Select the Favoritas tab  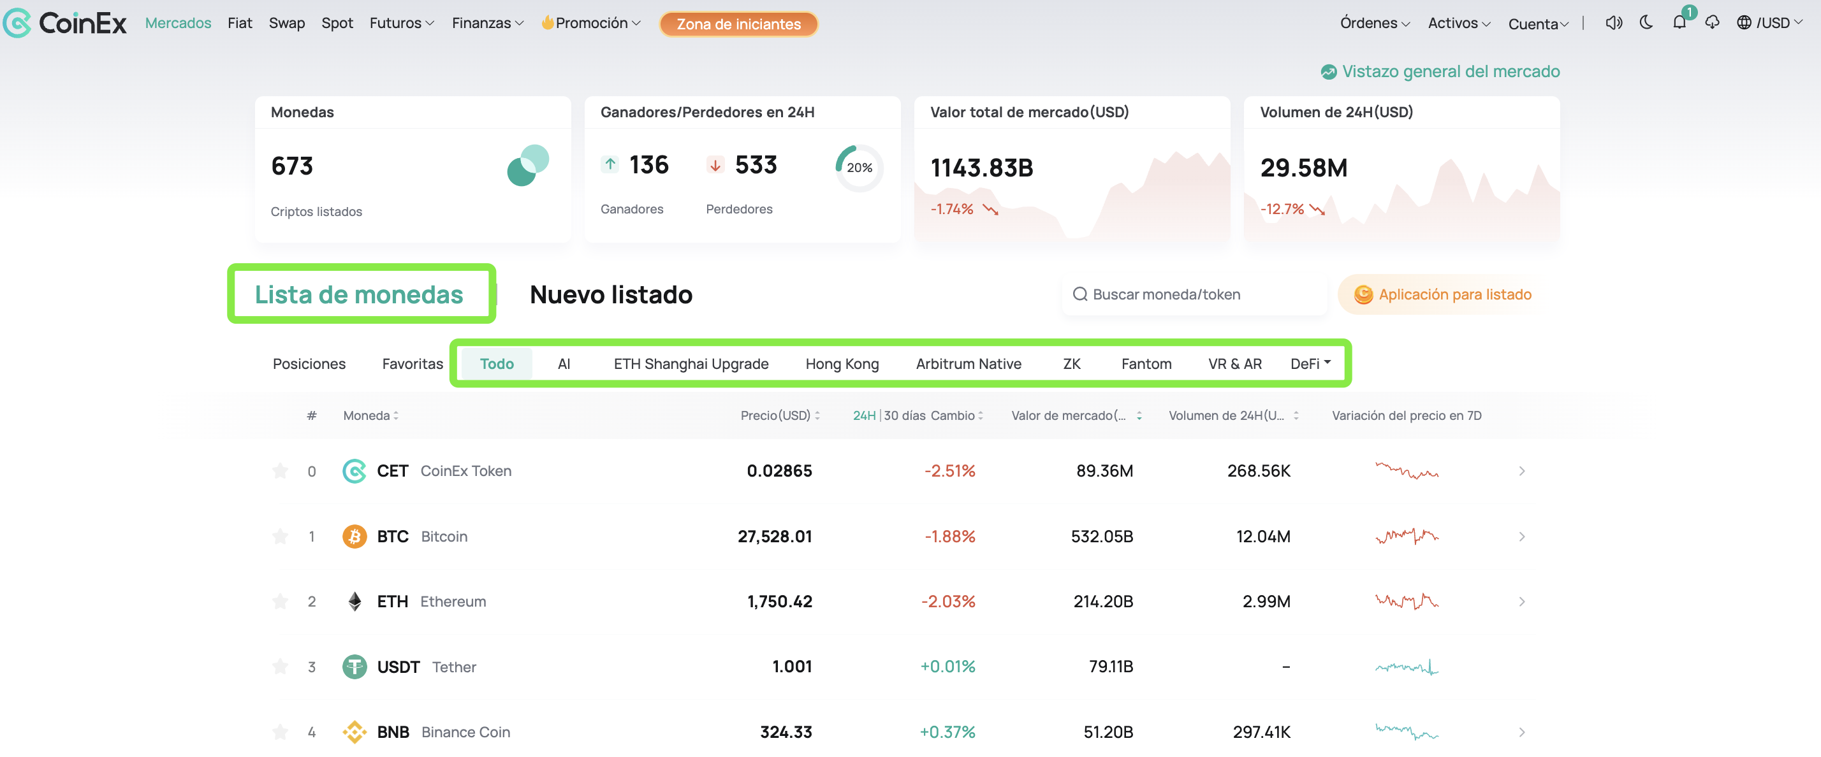[x=412, y=363]
